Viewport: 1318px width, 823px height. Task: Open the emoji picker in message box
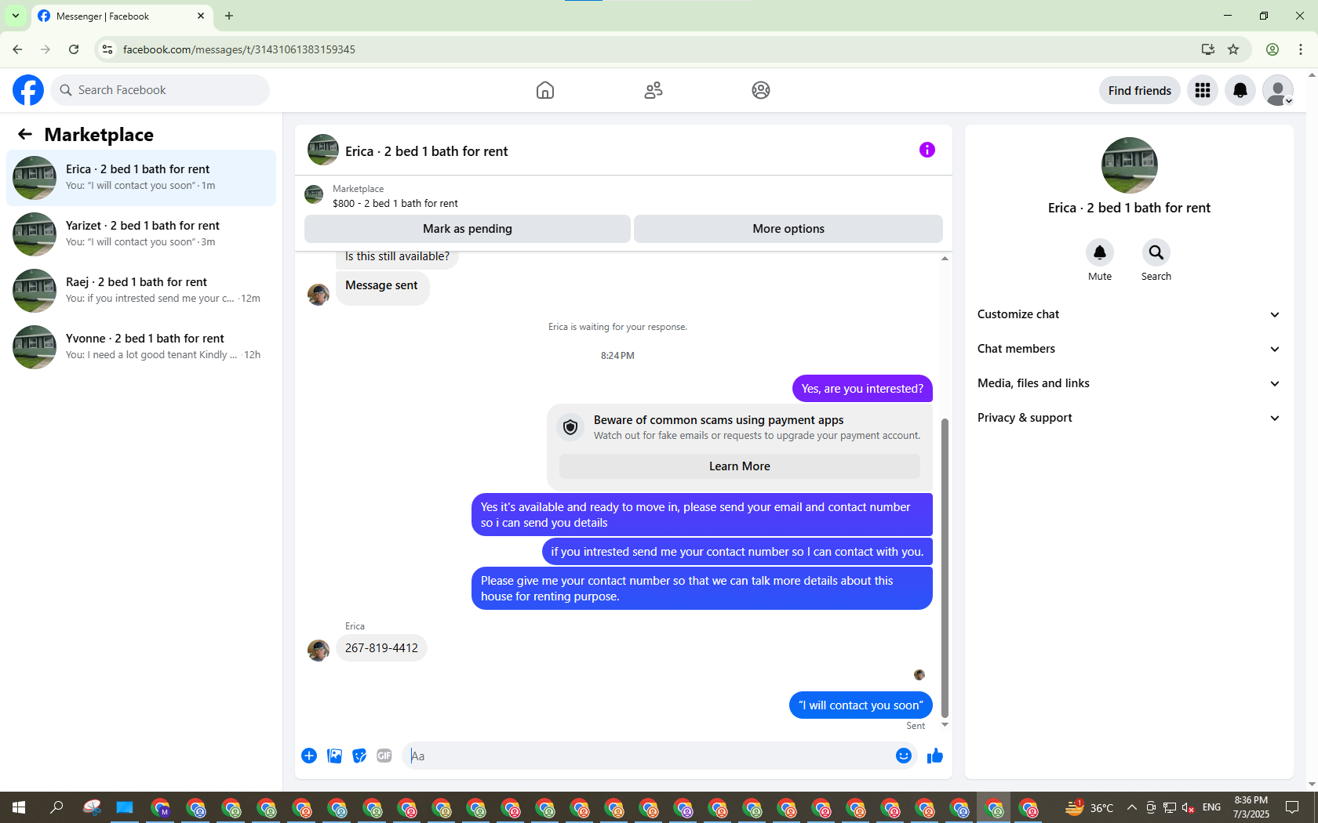pyautogui.click(x=904, y=756)
